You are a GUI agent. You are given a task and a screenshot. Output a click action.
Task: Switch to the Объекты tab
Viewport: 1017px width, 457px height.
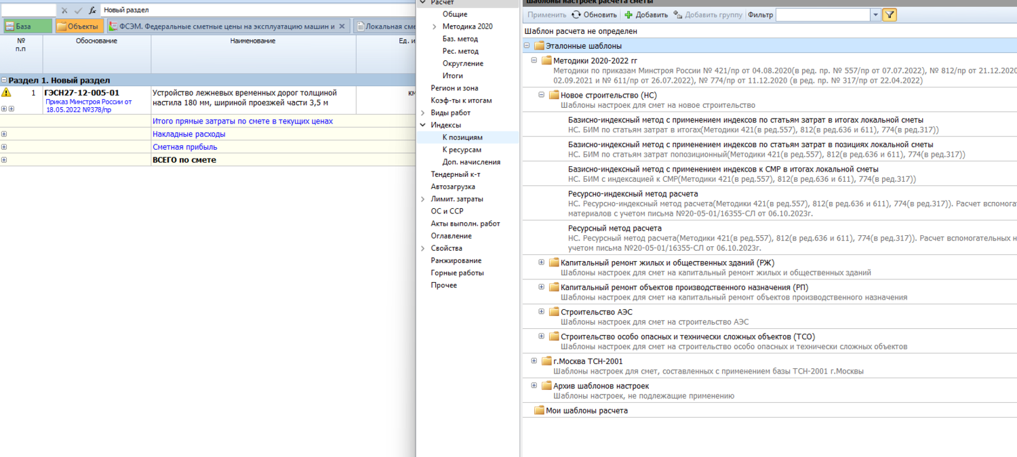click(x=78, y=26)
